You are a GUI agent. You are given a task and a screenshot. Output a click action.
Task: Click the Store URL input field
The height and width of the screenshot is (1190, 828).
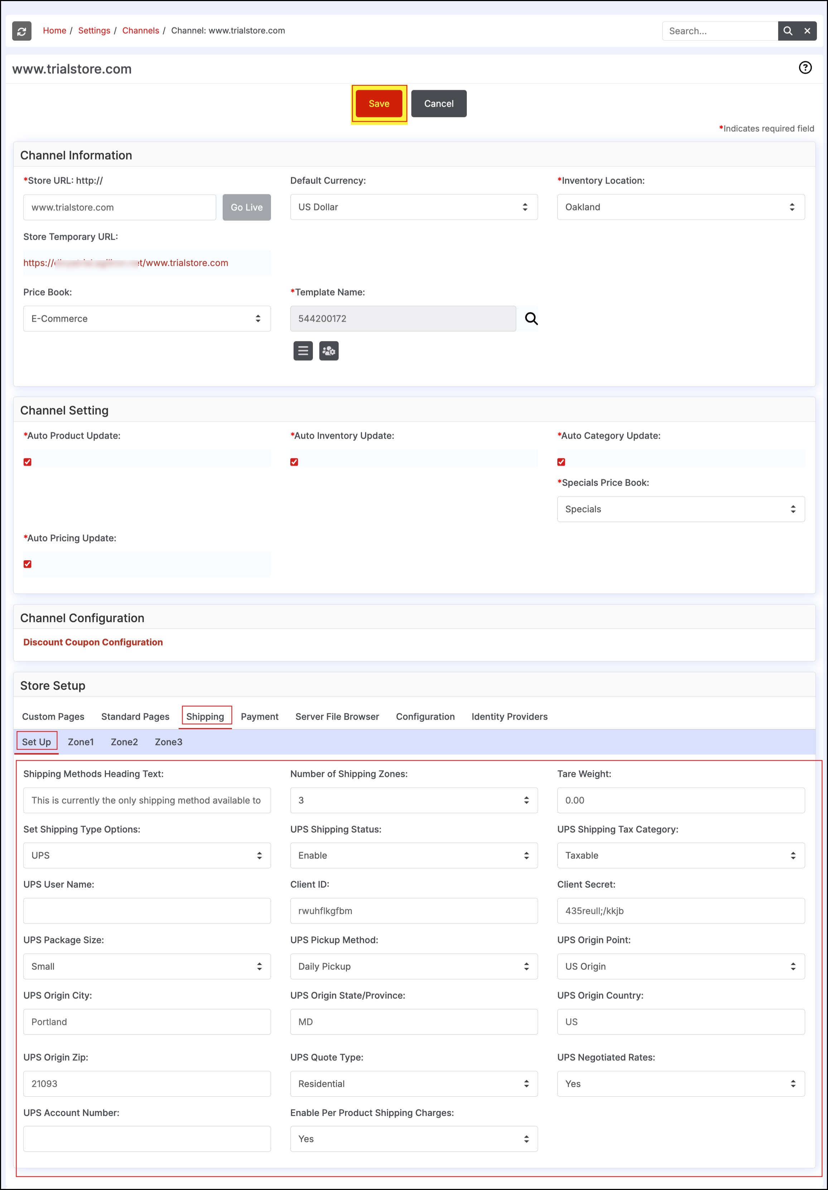(x=120, y=207)
